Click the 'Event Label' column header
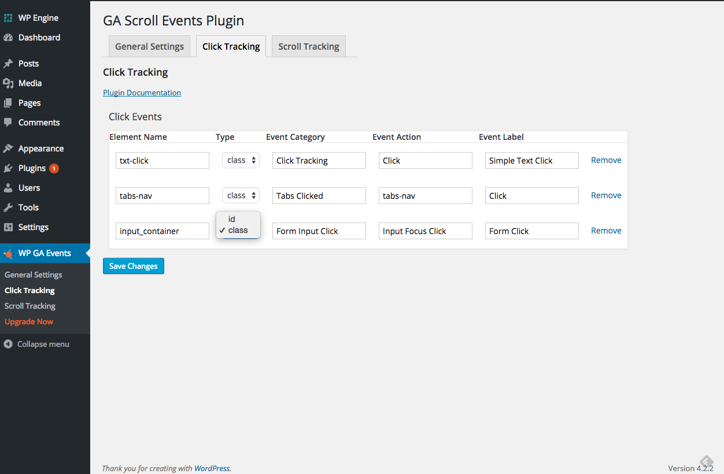This screenshot has width=724, height=474. (501, 137)
